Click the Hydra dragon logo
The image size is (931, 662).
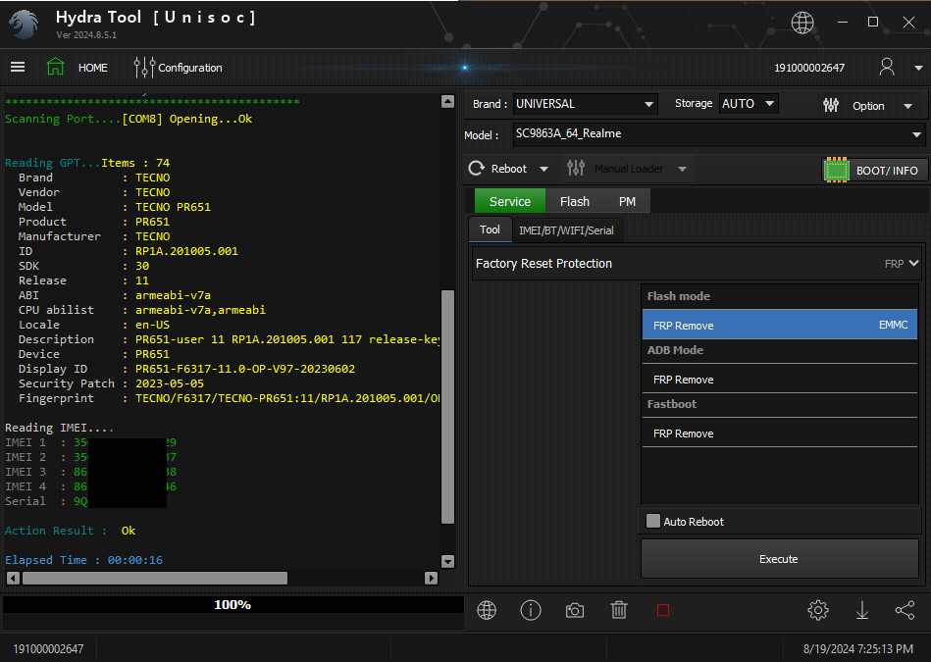point(25,25)
